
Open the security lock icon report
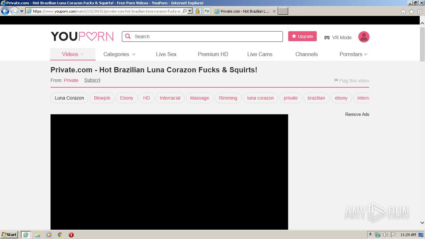click(x=197, y=11)
